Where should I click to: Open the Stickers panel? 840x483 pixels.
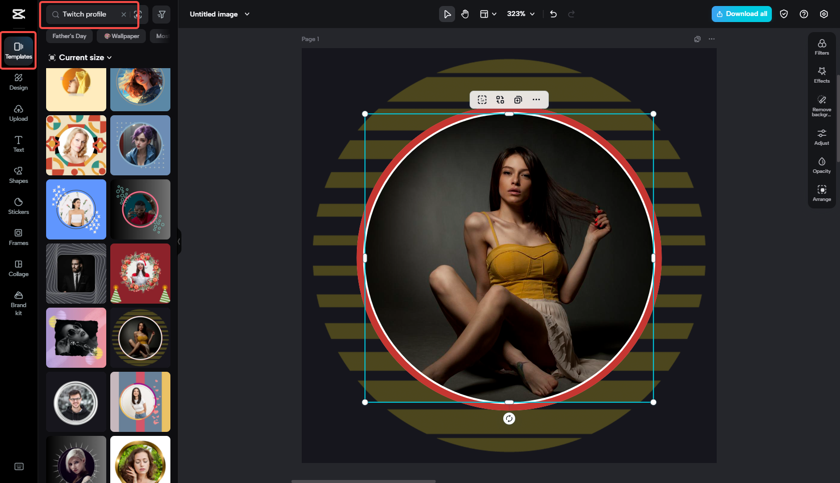pyautogui.click(x=19, y=206)
